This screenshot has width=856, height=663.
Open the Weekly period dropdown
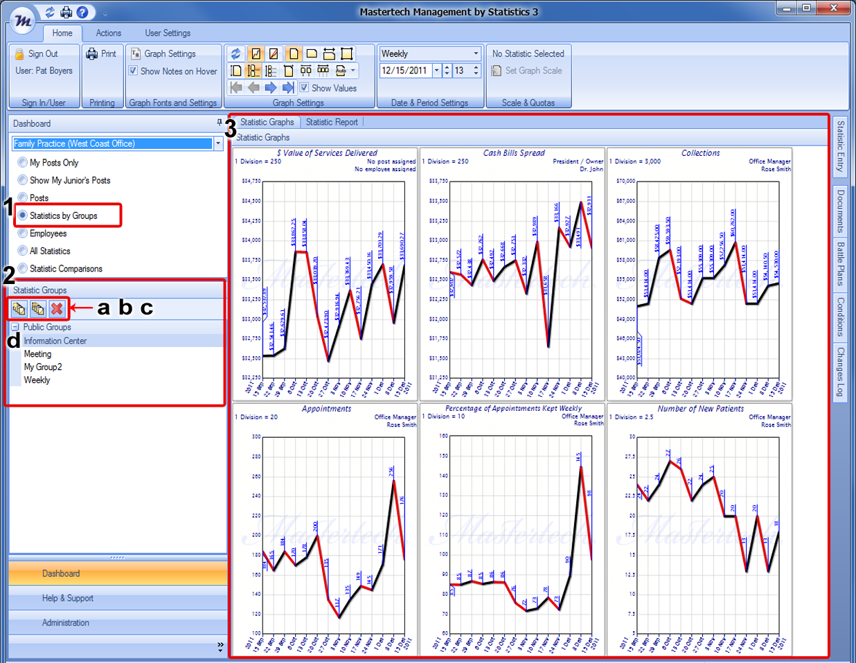coord(476,53)
